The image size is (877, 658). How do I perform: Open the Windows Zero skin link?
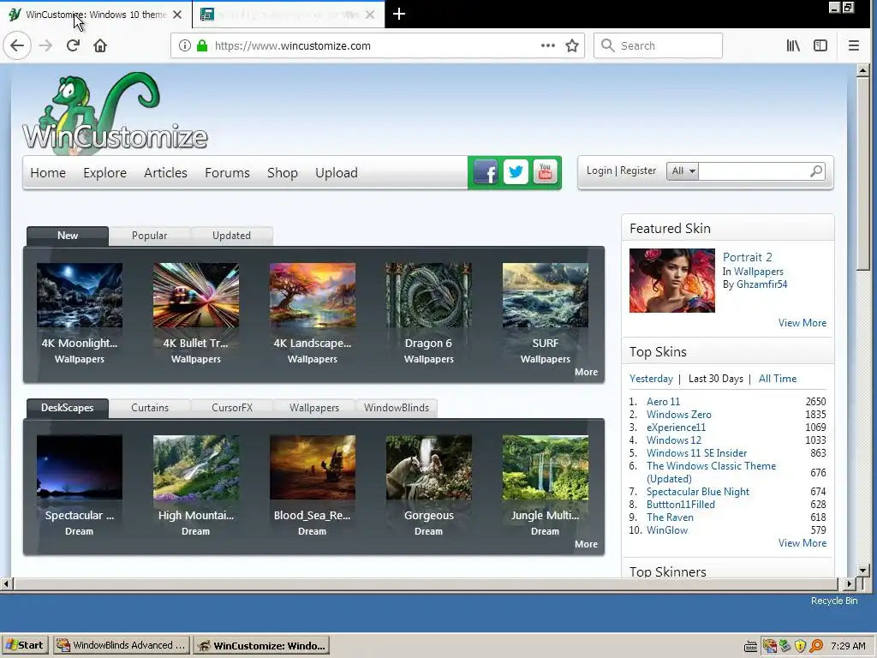coord(679,415)
